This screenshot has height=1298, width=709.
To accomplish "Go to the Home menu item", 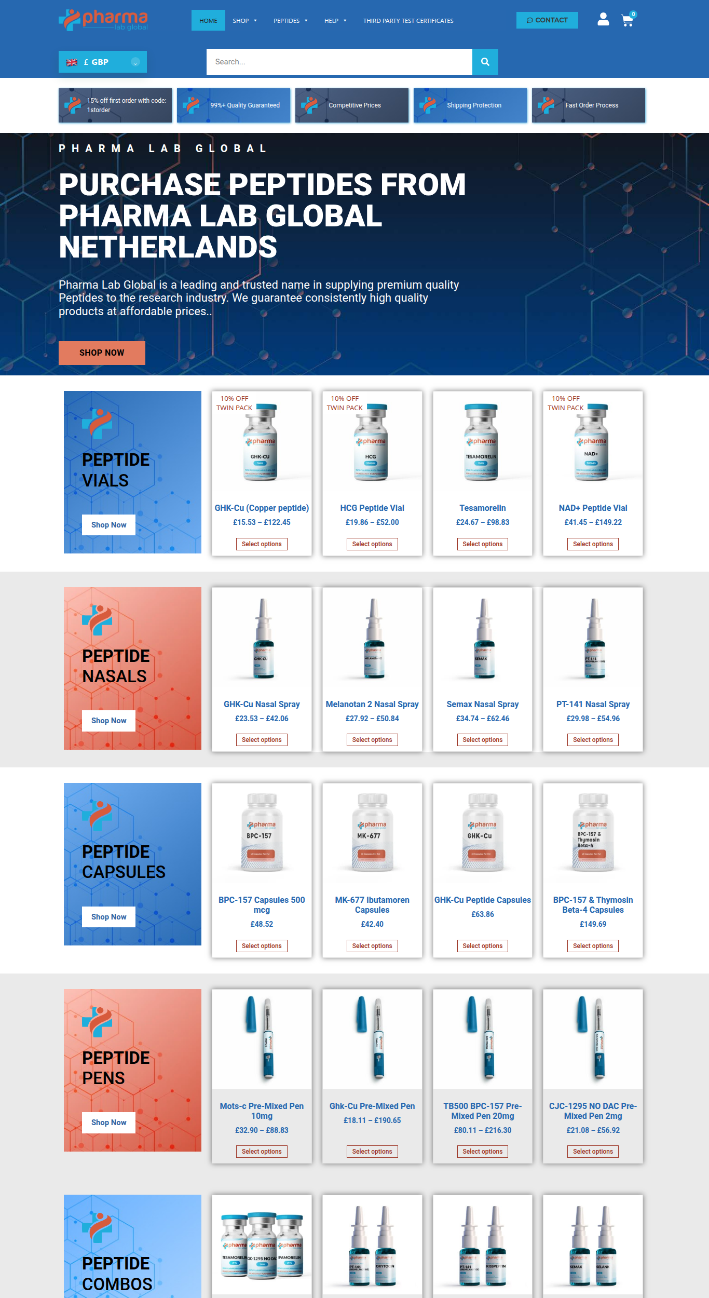I will pyautogui.click(x=208, y=21).
